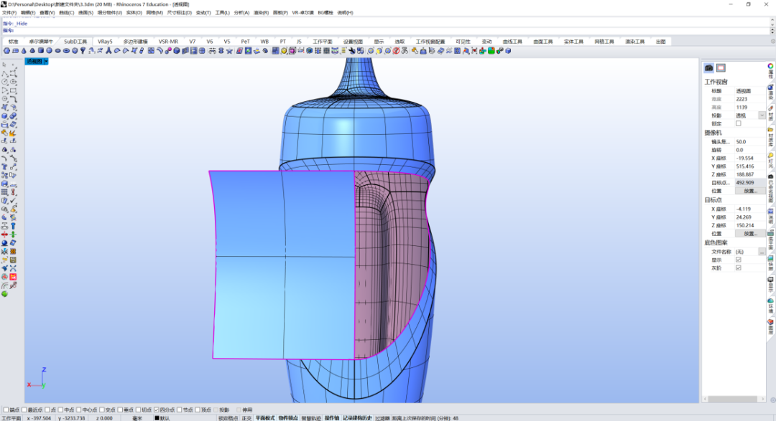776x421 pixels.
Task: Click the red move gumball icon in sidebar
Action: [4, 235]
